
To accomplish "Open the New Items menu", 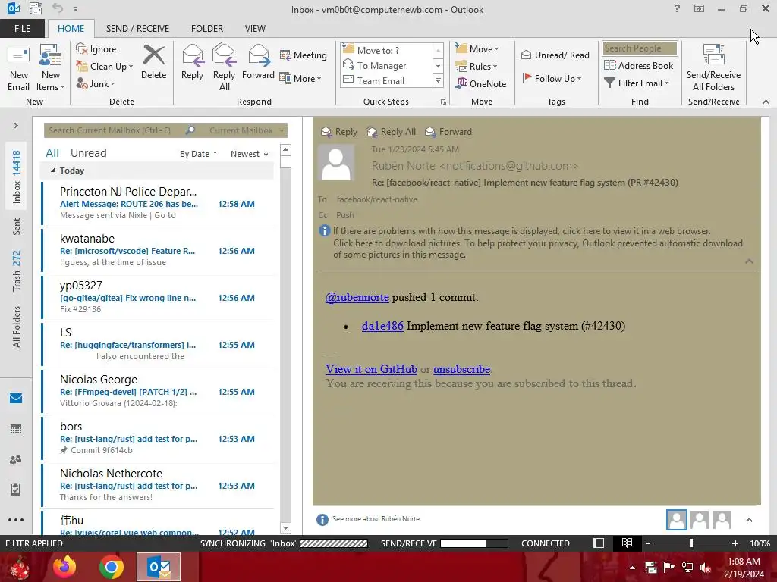I will pos(51,68).
